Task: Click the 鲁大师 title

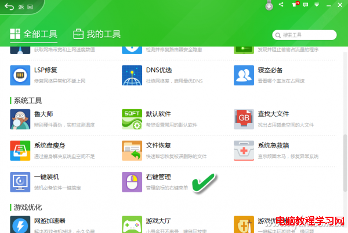Action: tap(43, 114)
